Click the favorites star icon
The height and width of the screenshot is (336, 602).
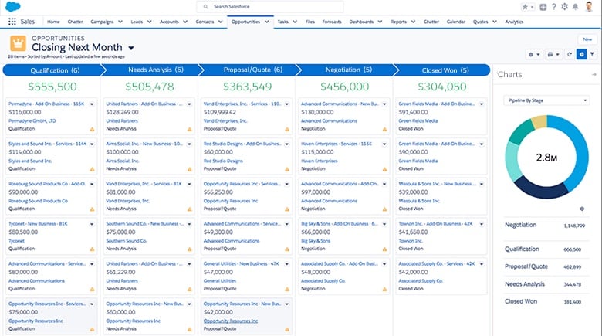(x=525, y=7)
